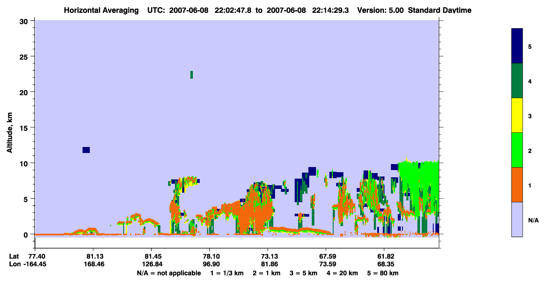Click the 15 km tick label

coord(24,128)
